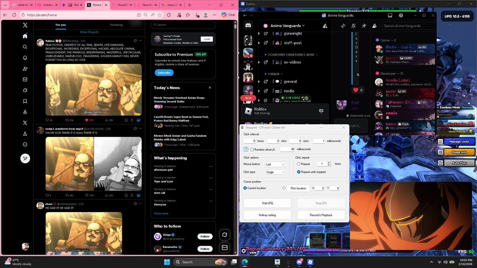Screen dimensions: 477x268
Task: Switch to the Following tab on X
Action: (116, 25)
